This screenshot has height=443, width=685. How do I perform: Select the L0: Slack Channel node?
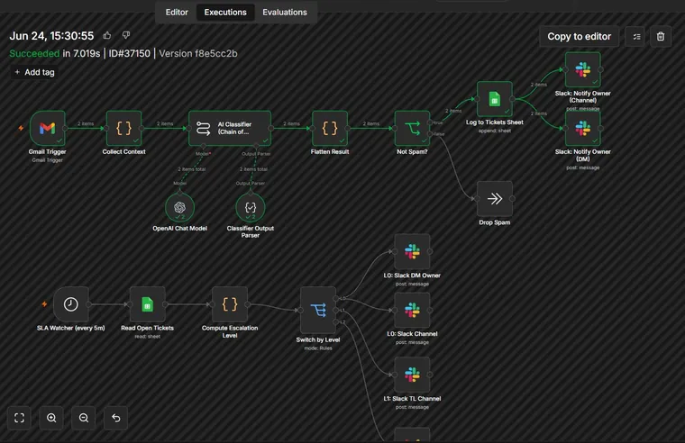pos(412,311)
